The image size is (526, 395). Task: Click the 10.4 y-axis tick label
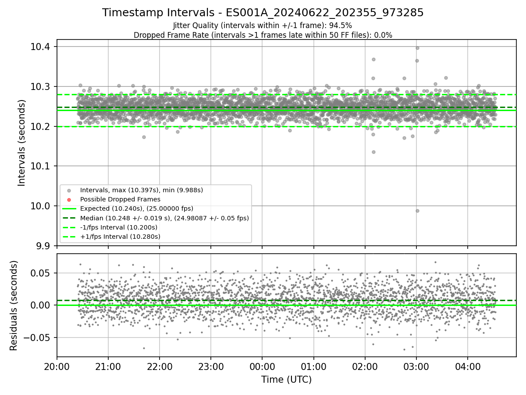(40, 47)
